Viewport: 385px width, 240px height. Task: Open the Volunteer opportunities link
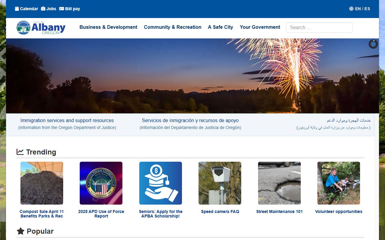[x=338, y=211]
